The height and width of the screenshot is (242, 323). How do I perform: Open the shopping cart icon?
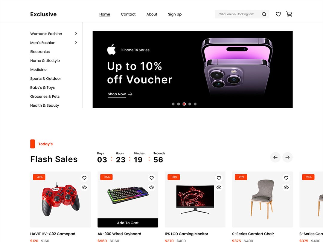(x=289, y=14)
